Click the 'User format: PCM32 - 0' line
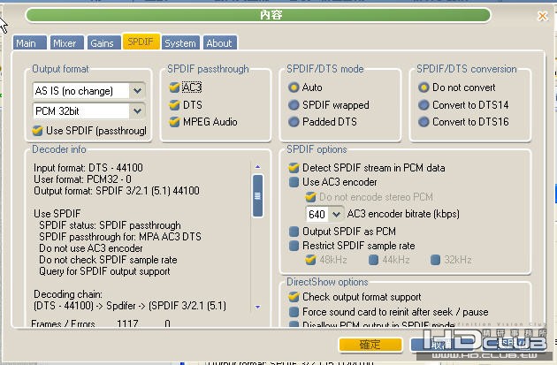 (x=82, y=179)
